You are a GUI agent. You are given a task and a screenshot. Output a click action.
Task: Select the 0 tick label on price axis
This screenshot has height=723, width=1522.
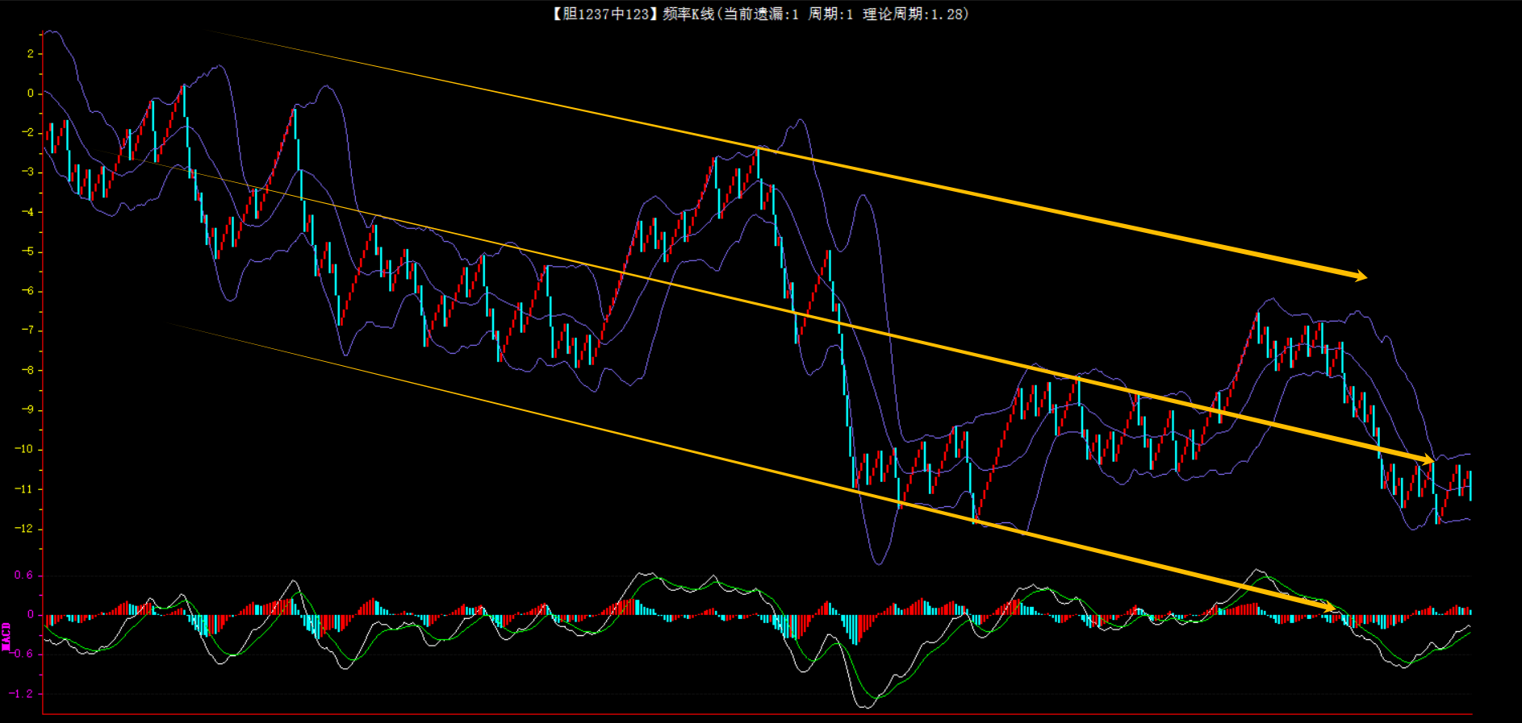point(31,93)
